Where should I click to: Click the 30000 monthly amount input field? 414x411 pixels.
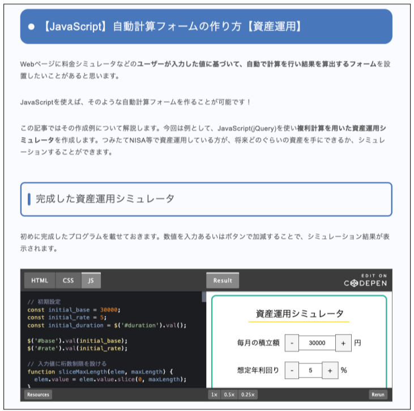tap(317, 343)
